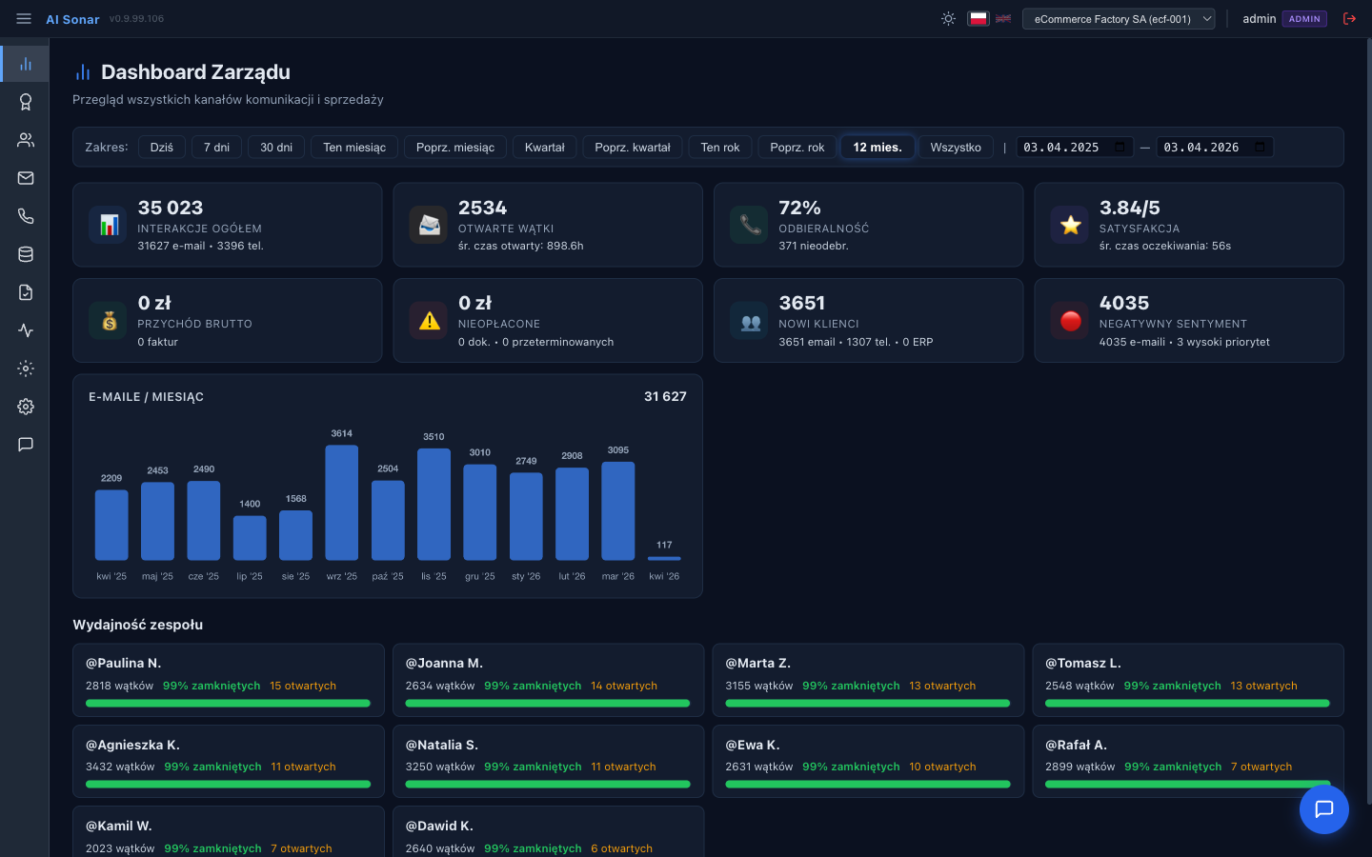This screenshot has width=1372, height=857.
Task: Open the hamburger menu top left
Action: tap(24, 18)
